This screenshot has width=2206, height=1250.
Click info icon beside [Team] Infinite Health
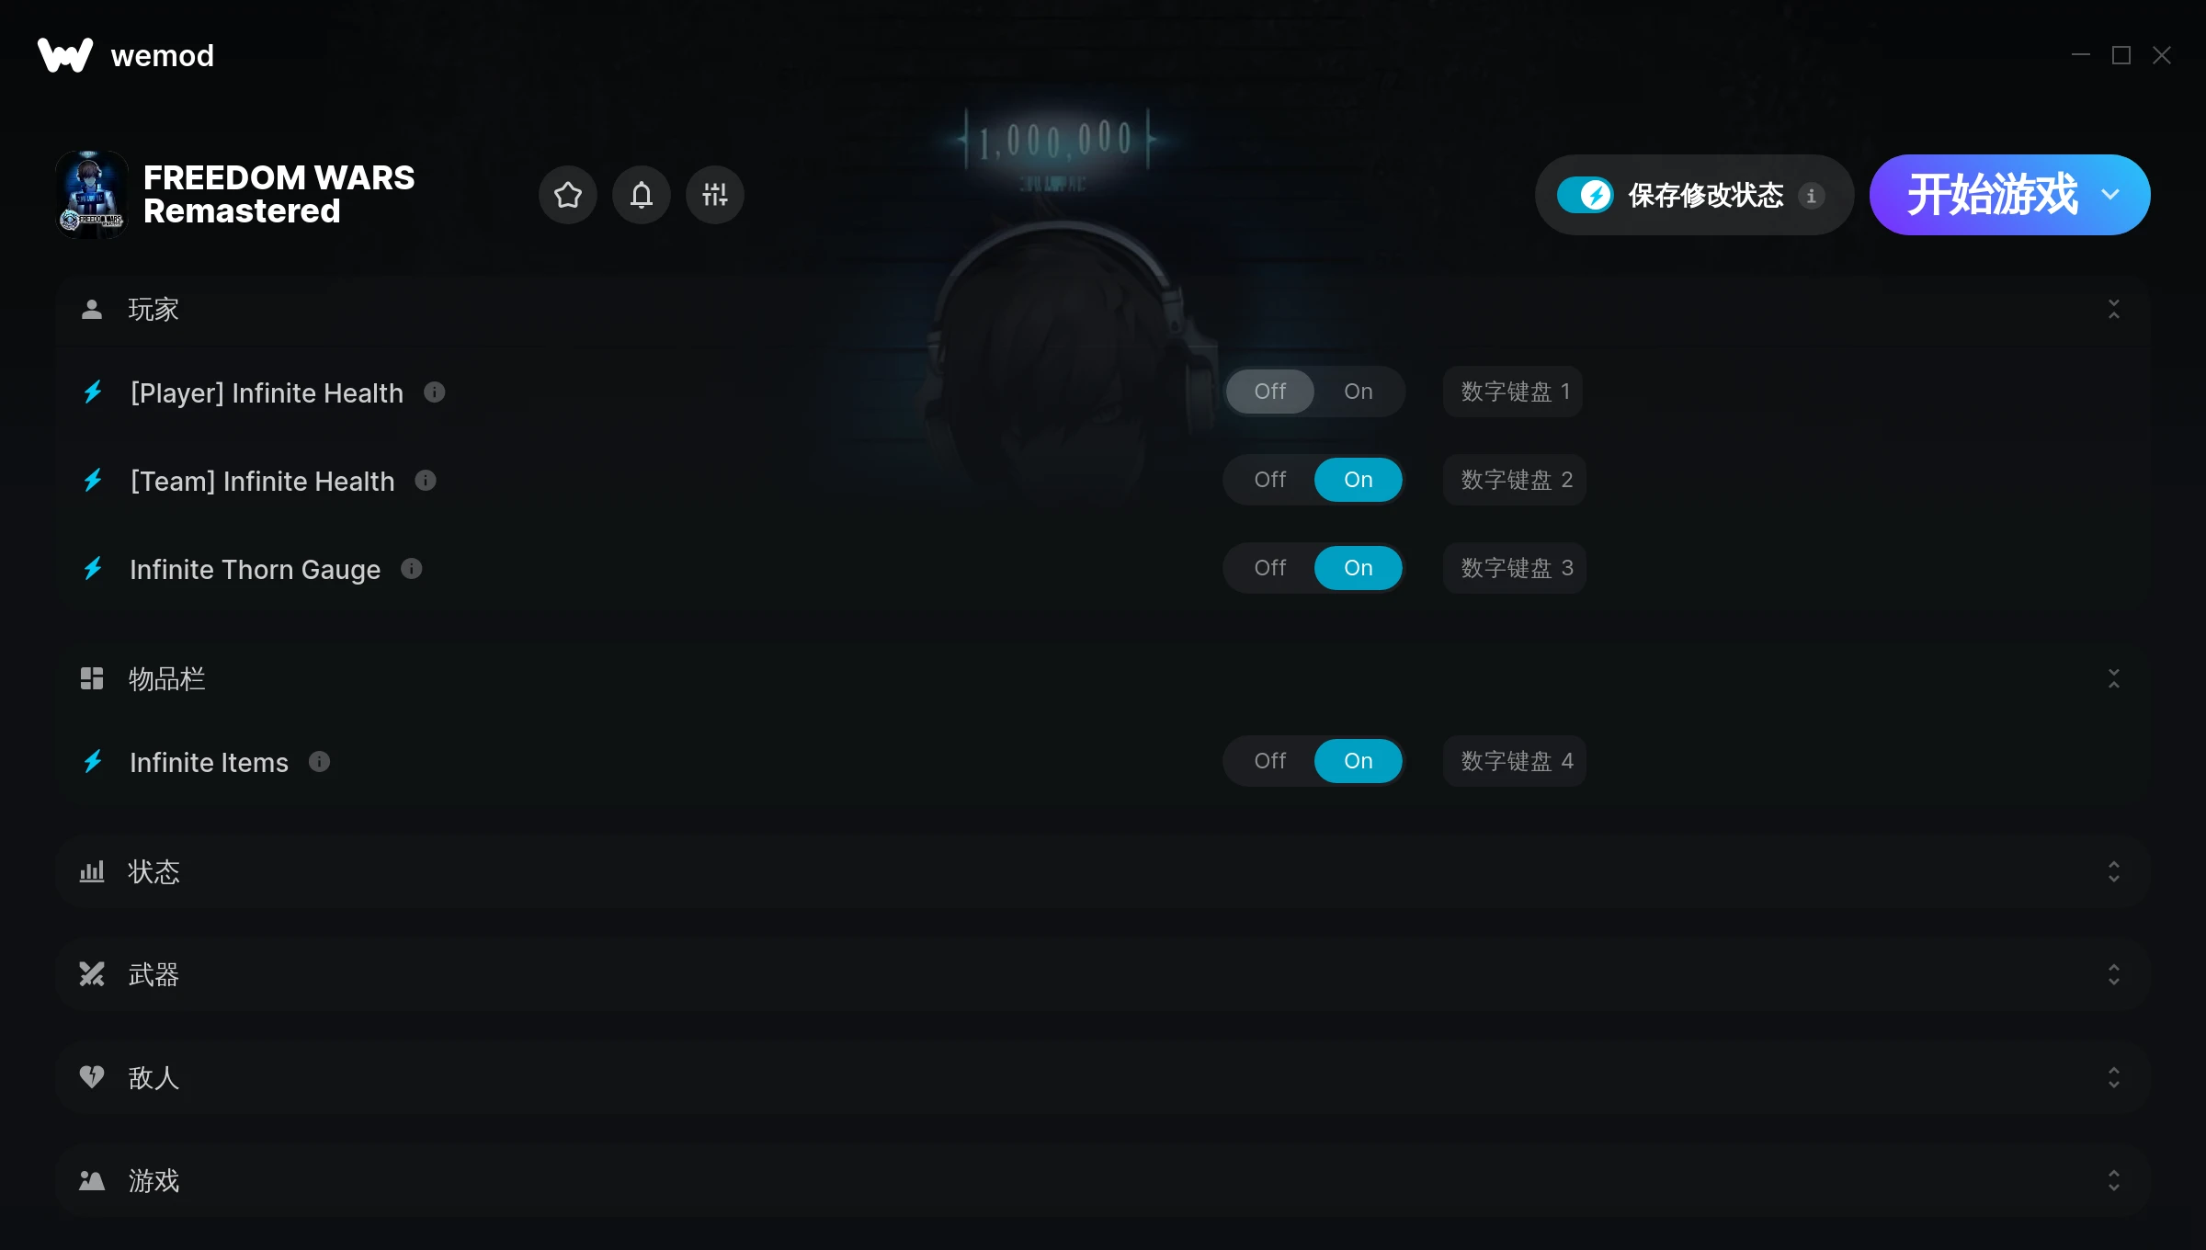[x=426, y=481]
